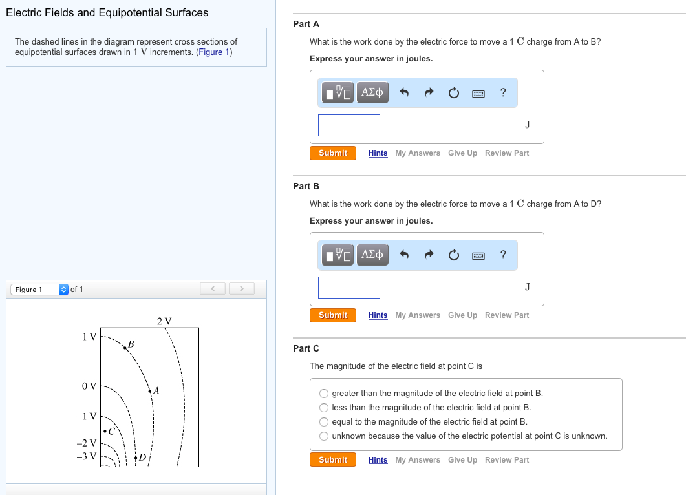Open the equation template tool in Part B
686x495 pixels.
[336, 255]
